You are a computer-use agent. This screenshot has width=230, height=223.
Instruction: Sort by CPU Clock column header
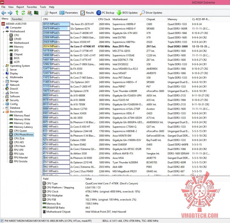(x=104, y=19)
